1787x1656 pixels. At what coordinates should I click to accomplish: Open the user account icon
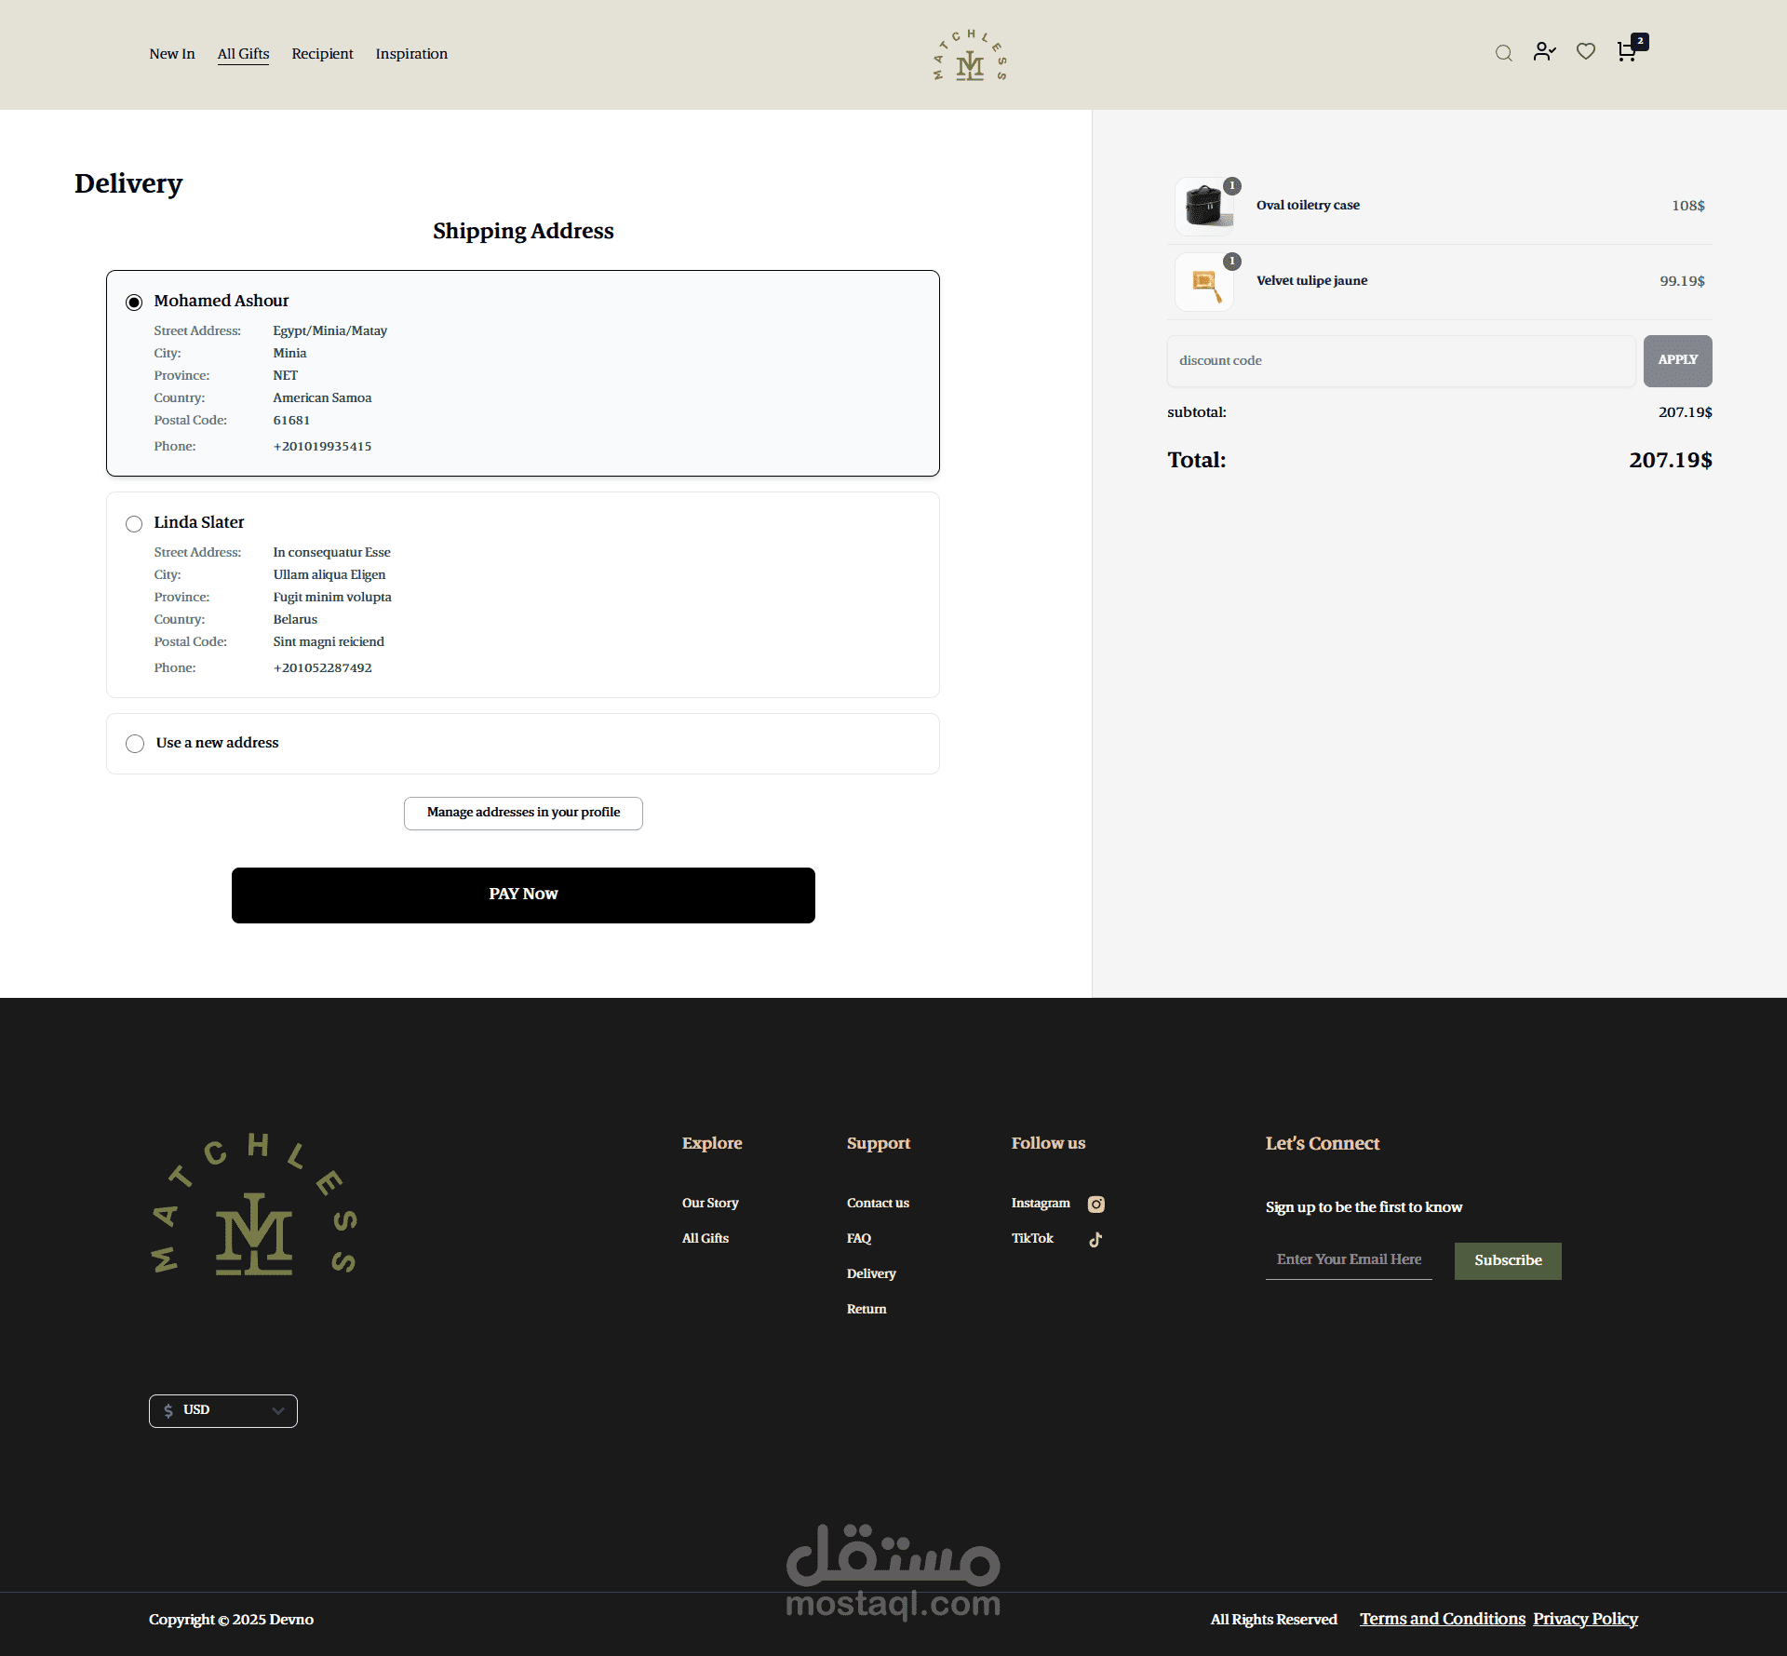(1544, 52)
